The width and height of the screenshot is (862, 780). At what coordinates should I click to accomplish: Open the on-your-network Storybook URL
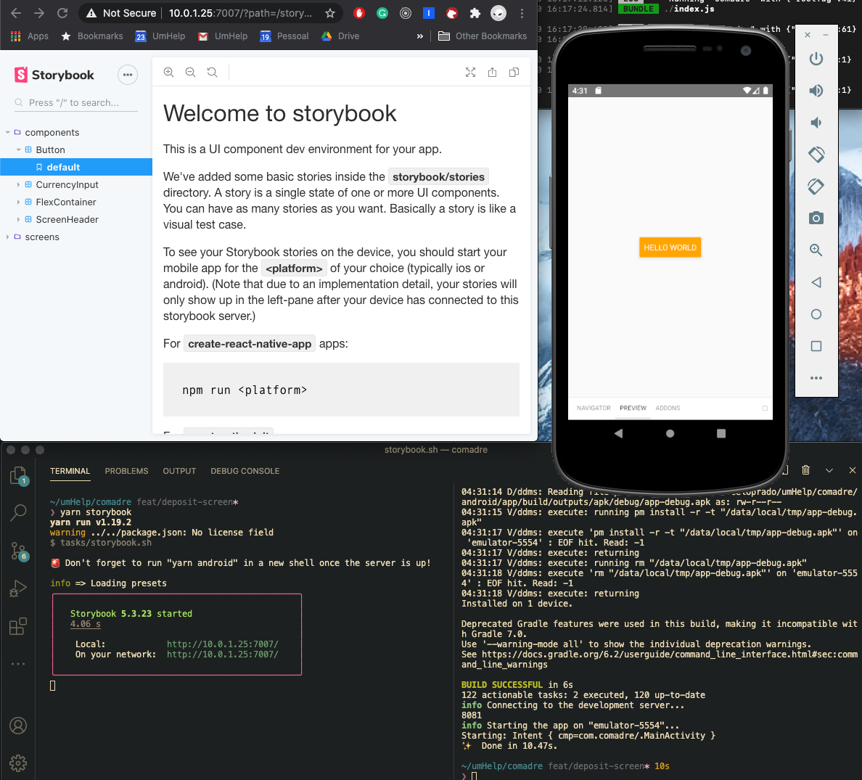pos(223,654)
